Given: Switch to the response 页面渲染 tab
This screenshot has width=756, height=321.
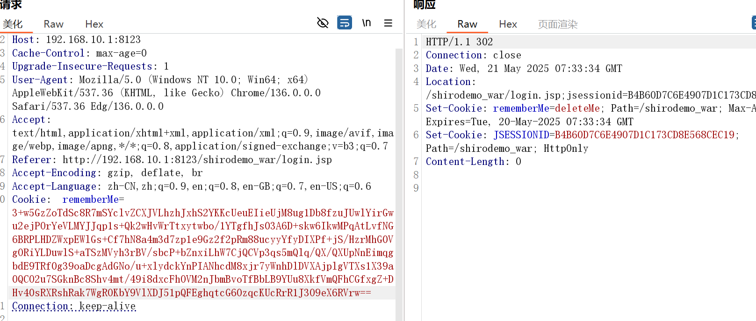Looking at the screenshot, I should [558, 24].
